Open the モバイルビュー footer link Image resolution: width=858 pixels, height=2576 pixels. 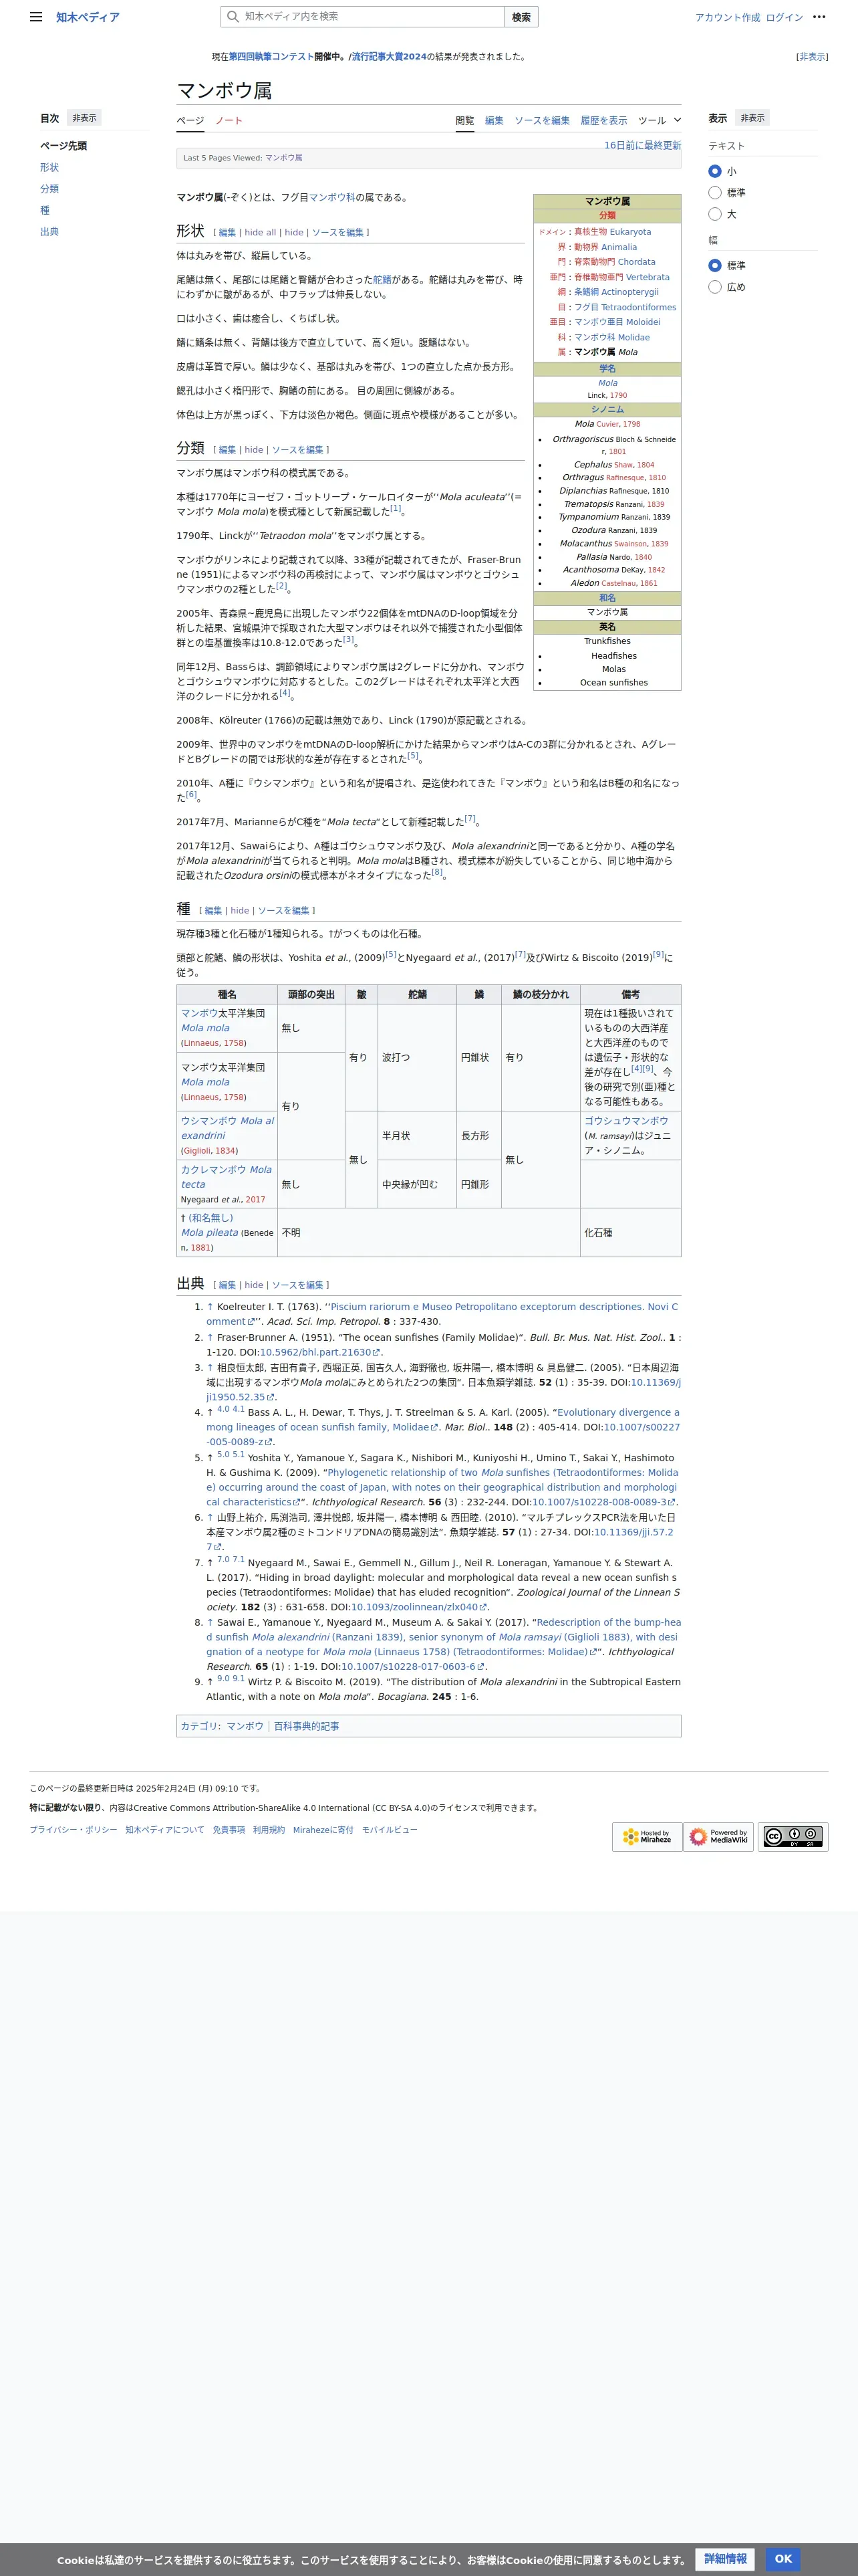390,1830
